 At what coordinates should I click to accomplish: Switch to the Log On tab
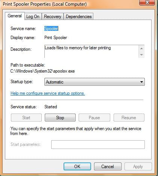pyautogui.click(x=33, y=17)
